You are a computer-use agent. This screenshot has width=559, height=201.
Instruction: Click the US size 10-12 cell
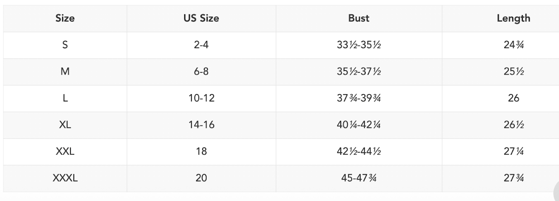201,99
